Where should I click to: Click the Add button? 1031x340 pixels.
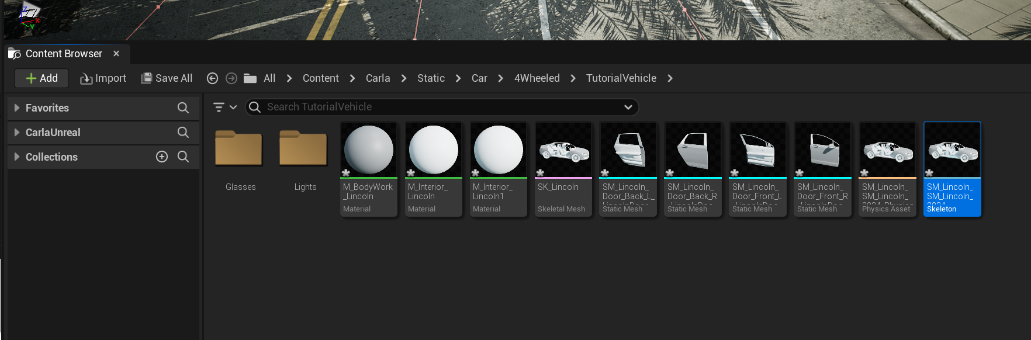[41, 78]
